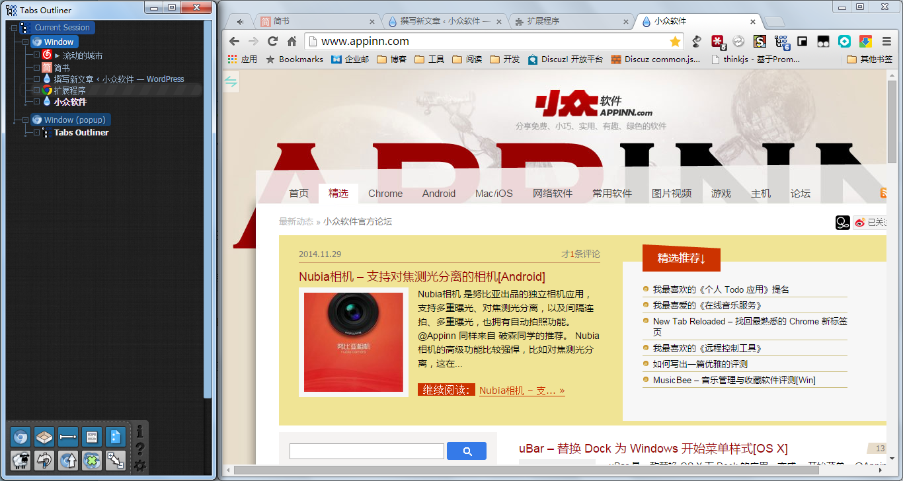Screen dimensions: 903x481
Task: Open the Chrome hamburger menu
Action: point(886,41)
